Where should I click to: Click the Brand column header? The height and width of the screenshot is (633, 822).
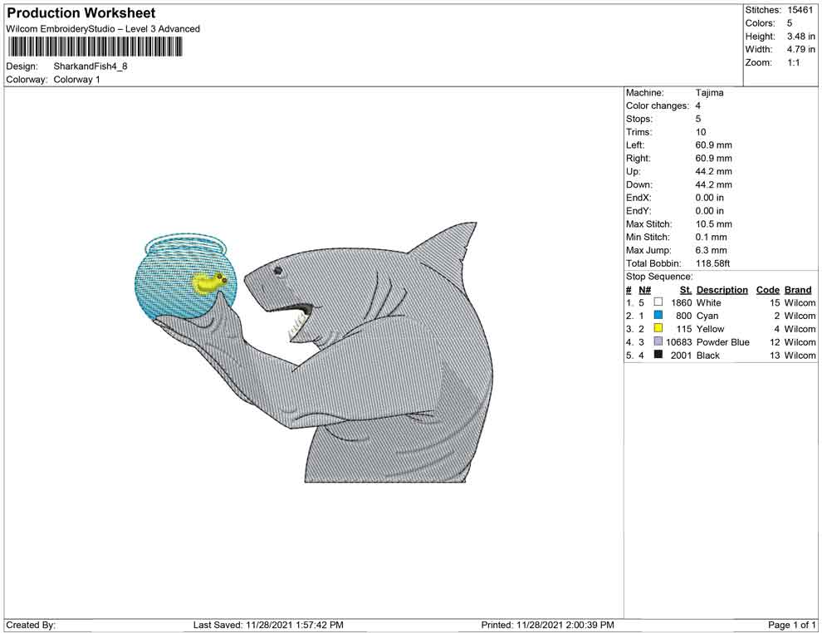tap(798, 290)
